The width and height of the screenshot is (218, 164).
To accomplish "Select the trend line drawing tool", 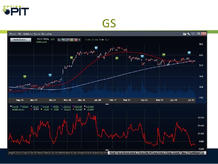I will click(68, 40).
